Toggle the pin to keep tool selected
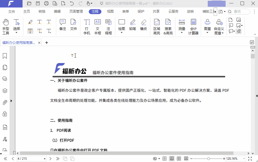The image size is (258, 162). 239,31
